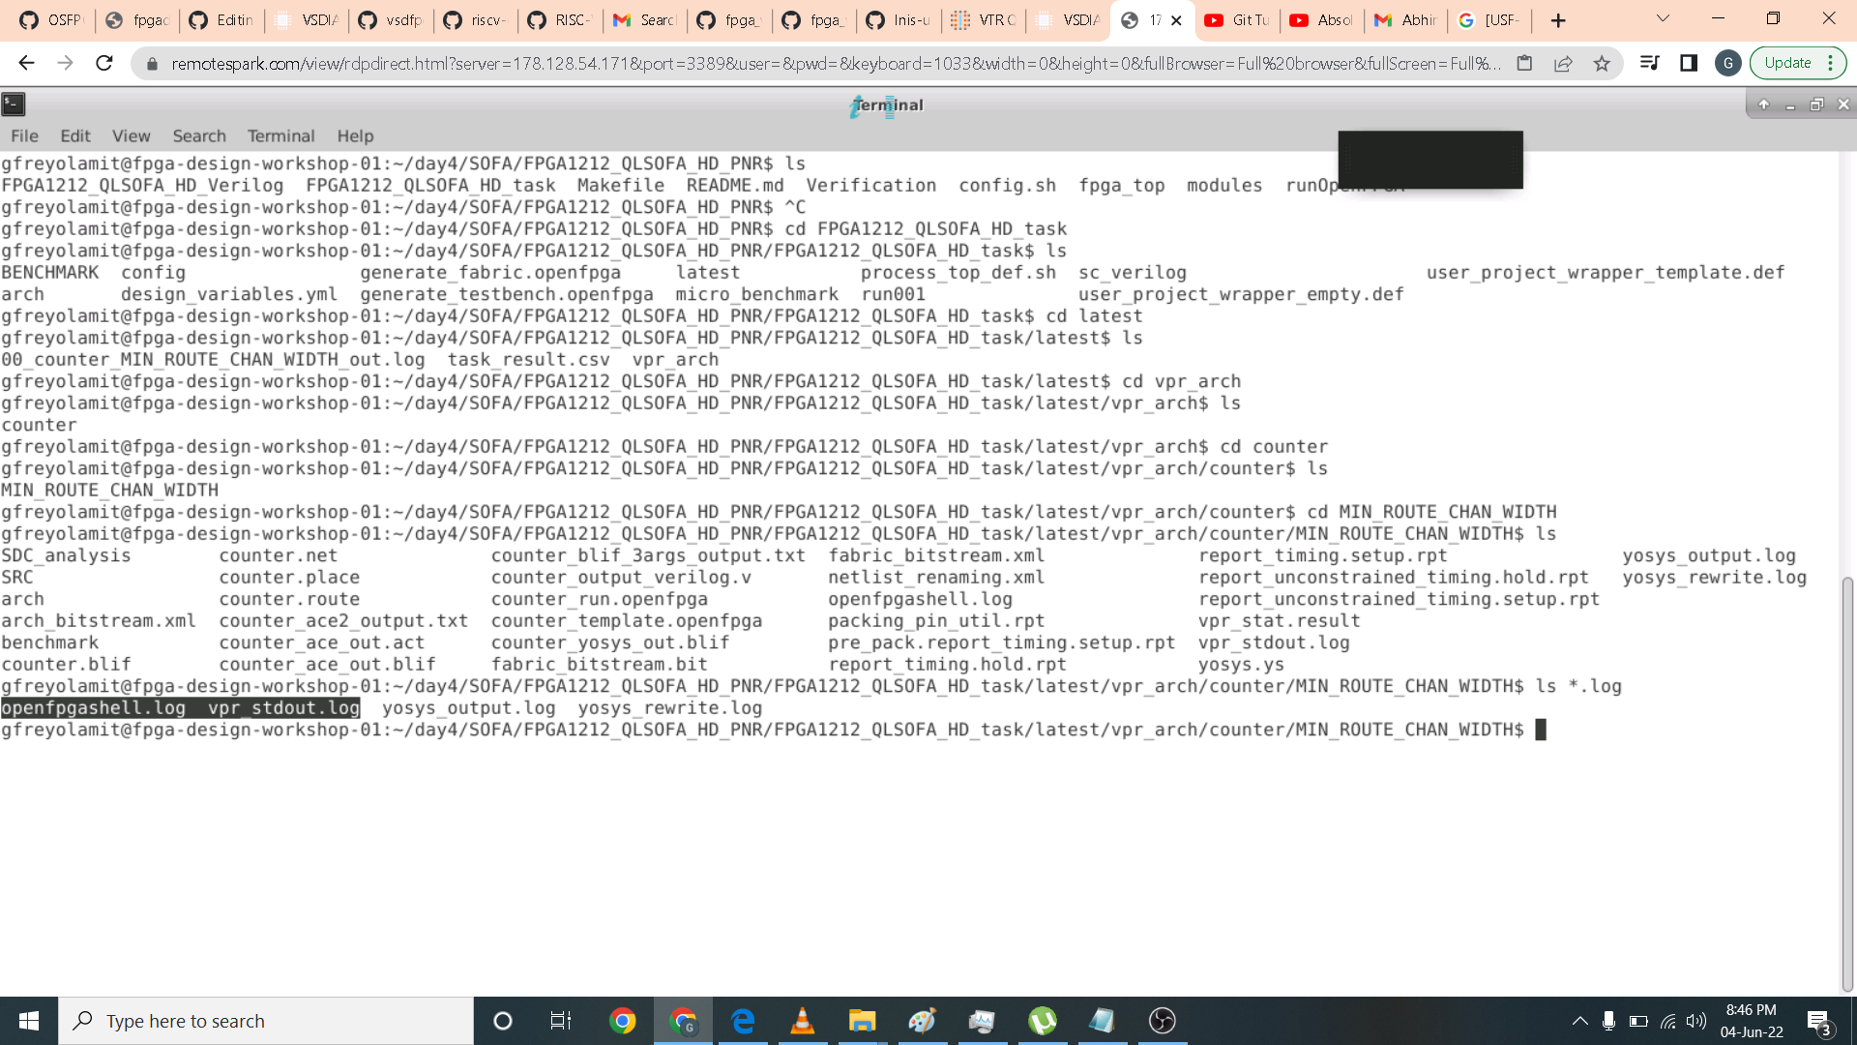This screenshot has height=1045, width=1857.
Task: Open the browser side panel icon
Action: tap(1689, 64)
